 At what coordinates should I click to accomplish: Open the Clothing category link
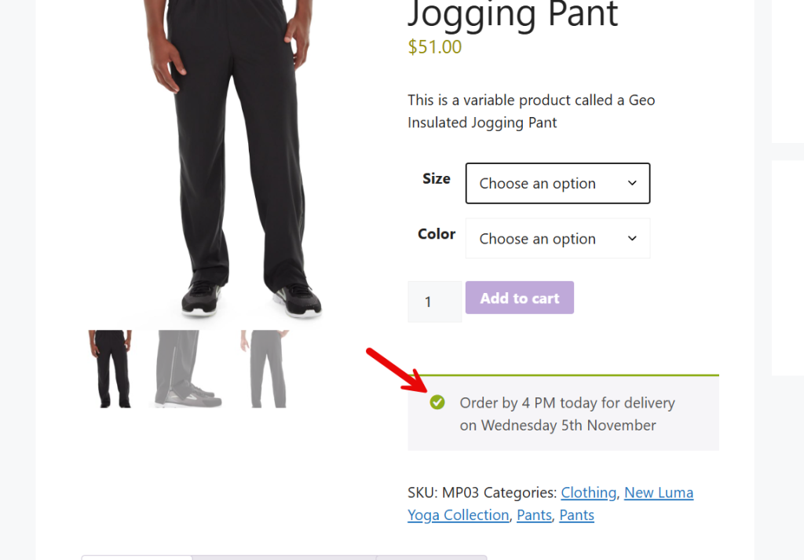(x=588, y=492)
